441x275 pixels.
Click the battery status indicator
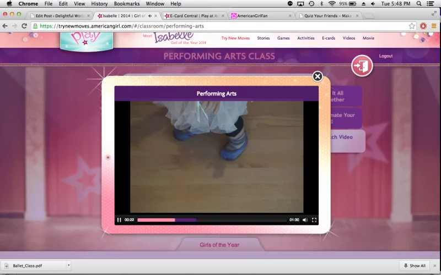tap(348, 4)
